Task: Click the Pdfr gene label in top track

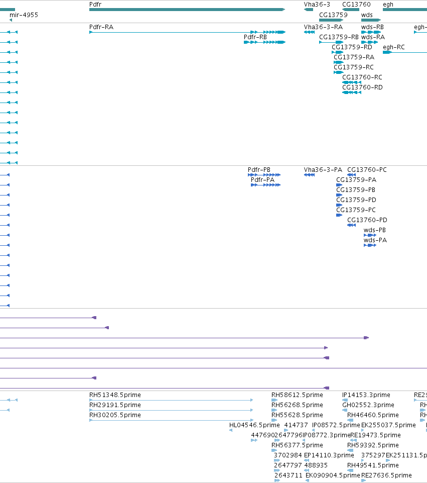Action: (x=95, y=5)
